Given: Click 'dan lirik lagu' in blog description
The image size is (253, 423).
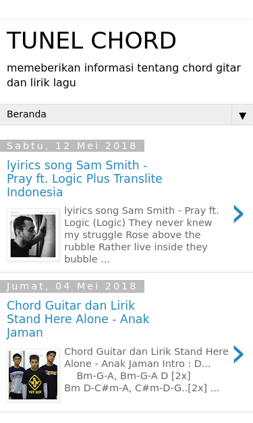Looking at the screenshot, I should [x=41, y=83].
